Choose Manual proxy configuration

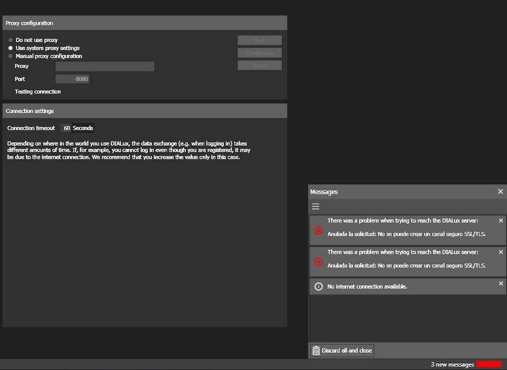tap(10, 56)
